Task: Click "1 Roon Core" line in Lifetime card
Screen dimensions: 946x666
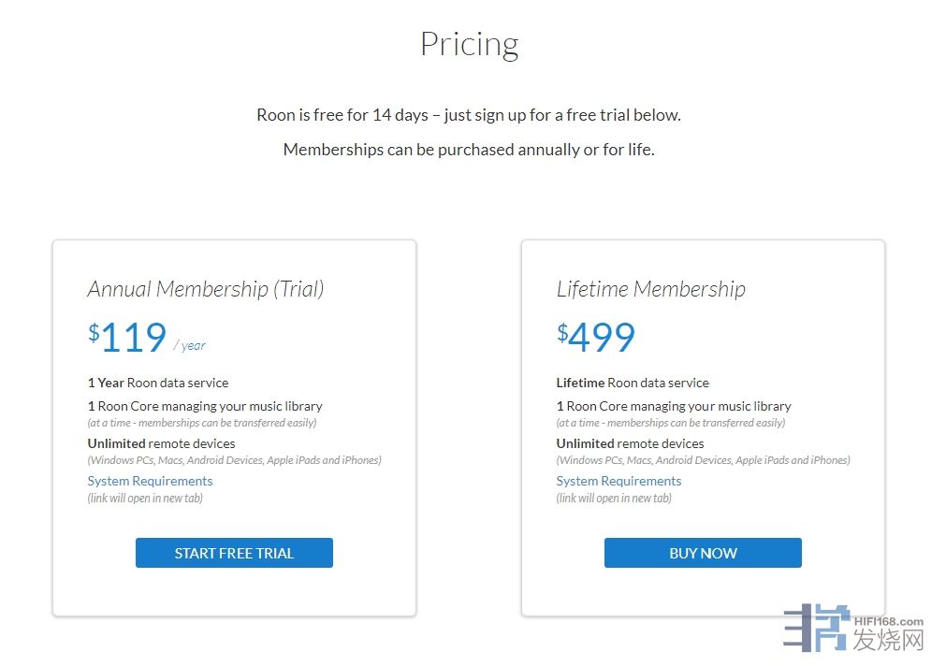Action: coord(674,406)
